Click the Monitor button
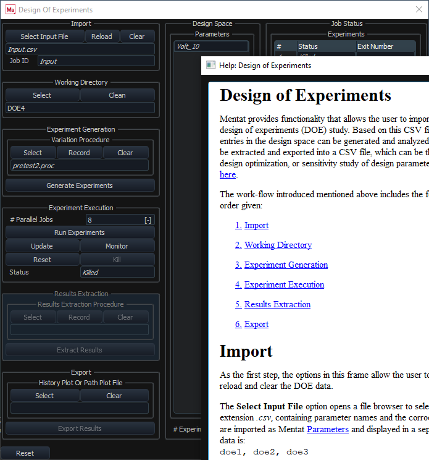Image resolution: width=429 pixels, height=460 pixels. click(x=117, y=246)
